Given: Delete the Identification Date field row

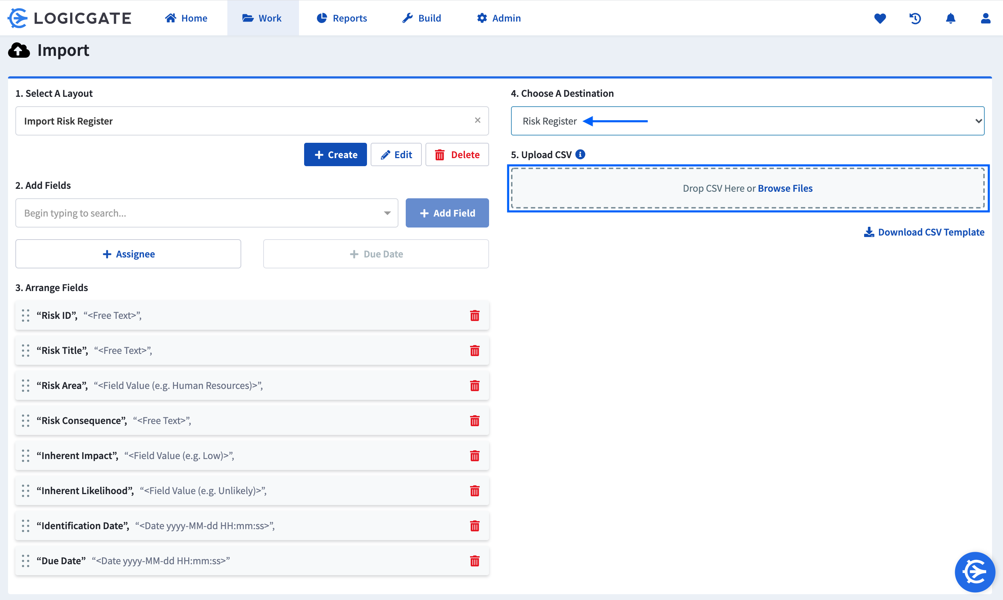Looking at the screenshot, I should [474, 526].
